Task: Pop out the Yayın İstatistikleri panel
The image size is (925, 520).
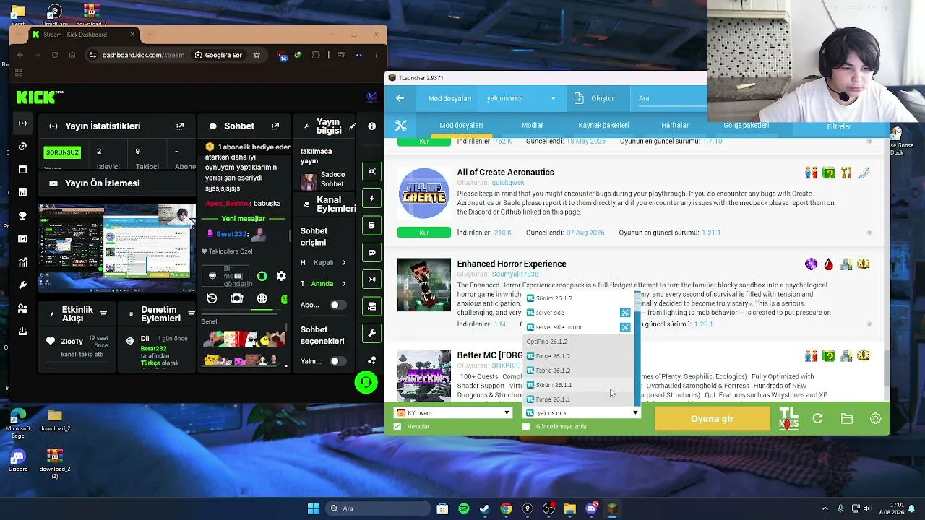Action: click(x=180, y=126)
